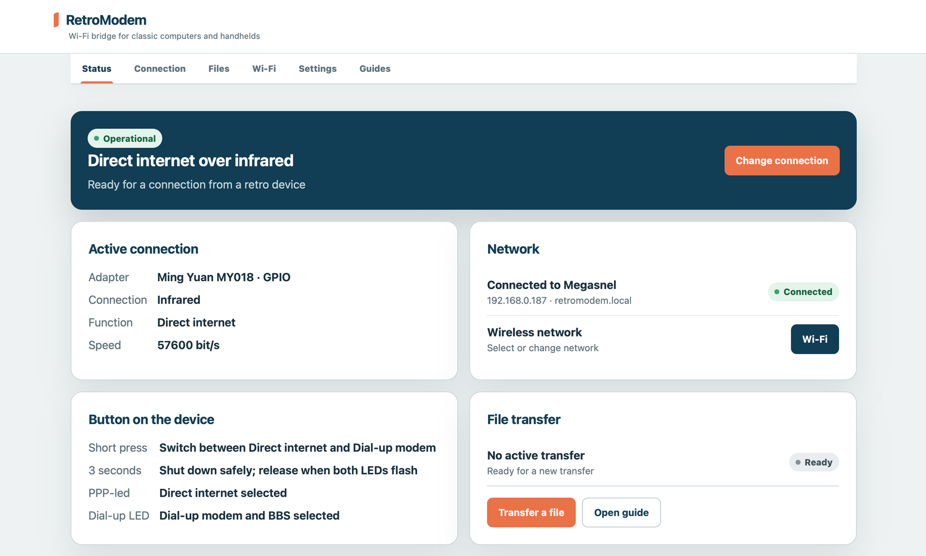Click the Change connection button
This screenshot has height=556, width=926.
pyautogui.click(x=782, y=160)
